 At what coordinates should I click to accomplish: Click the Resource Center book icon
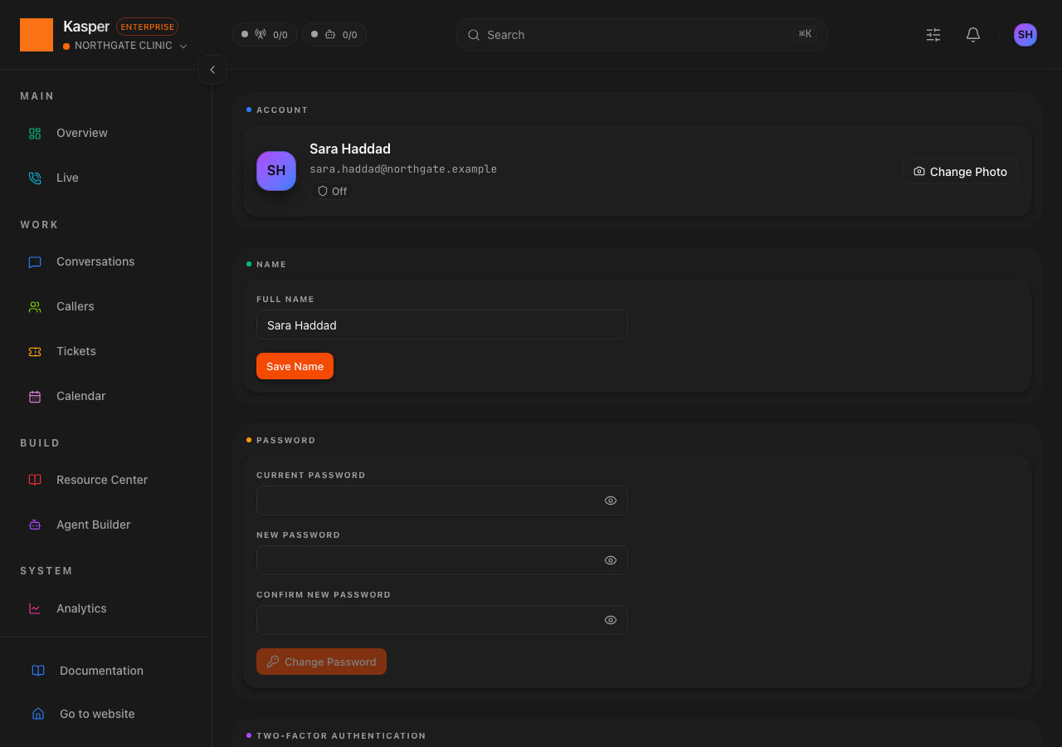pos(35,480)
